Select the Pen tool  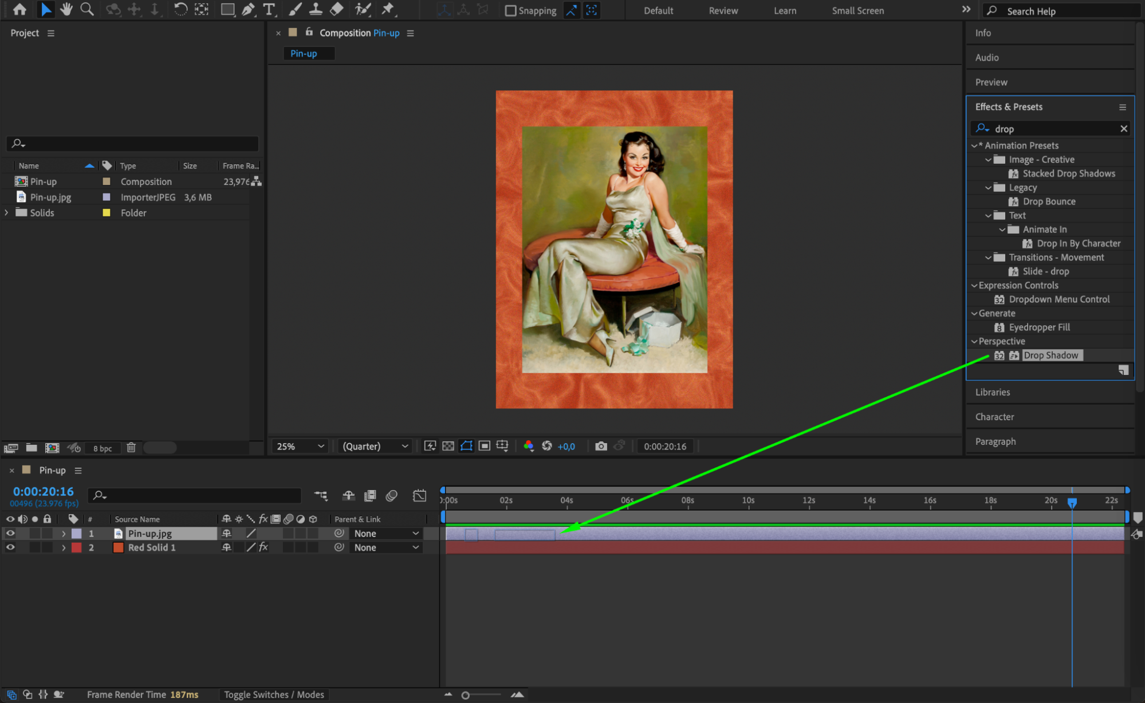248,9
